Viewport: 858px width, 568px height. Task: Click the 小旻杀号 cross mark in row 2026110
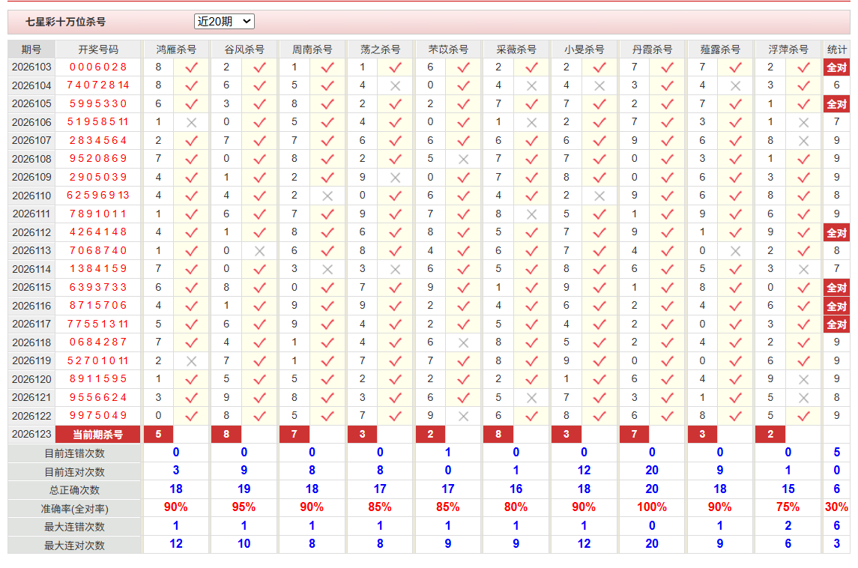pyautogui.click(x=599, y=196)
